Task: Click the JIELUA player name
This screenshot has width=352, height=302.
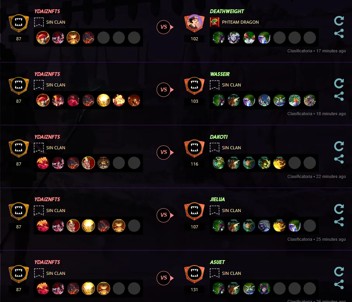Action: coord(217,199)
